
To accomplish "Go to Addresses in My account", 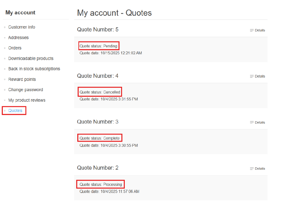I will (18, 38).
